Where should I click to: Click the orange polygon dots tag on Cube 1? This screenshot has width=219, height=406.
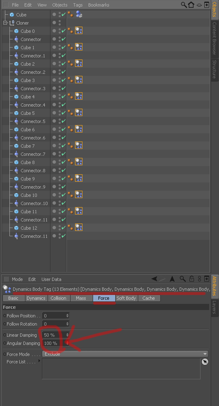[x=71, y=47]
